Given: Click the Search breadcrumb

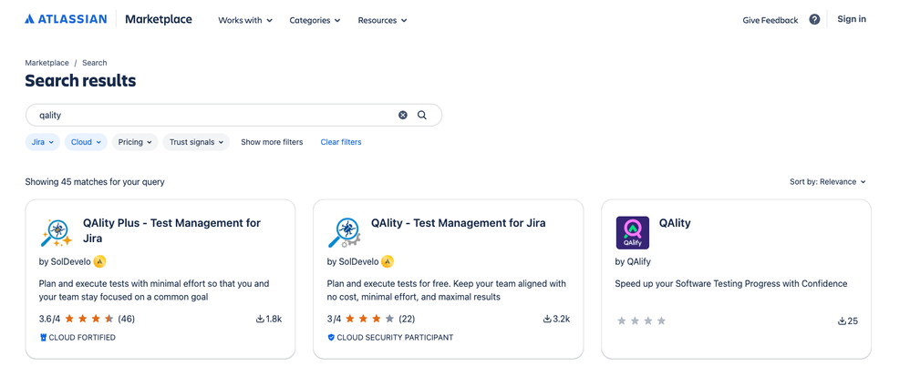Looking at the screenshot, I should (x=95, y=63).
